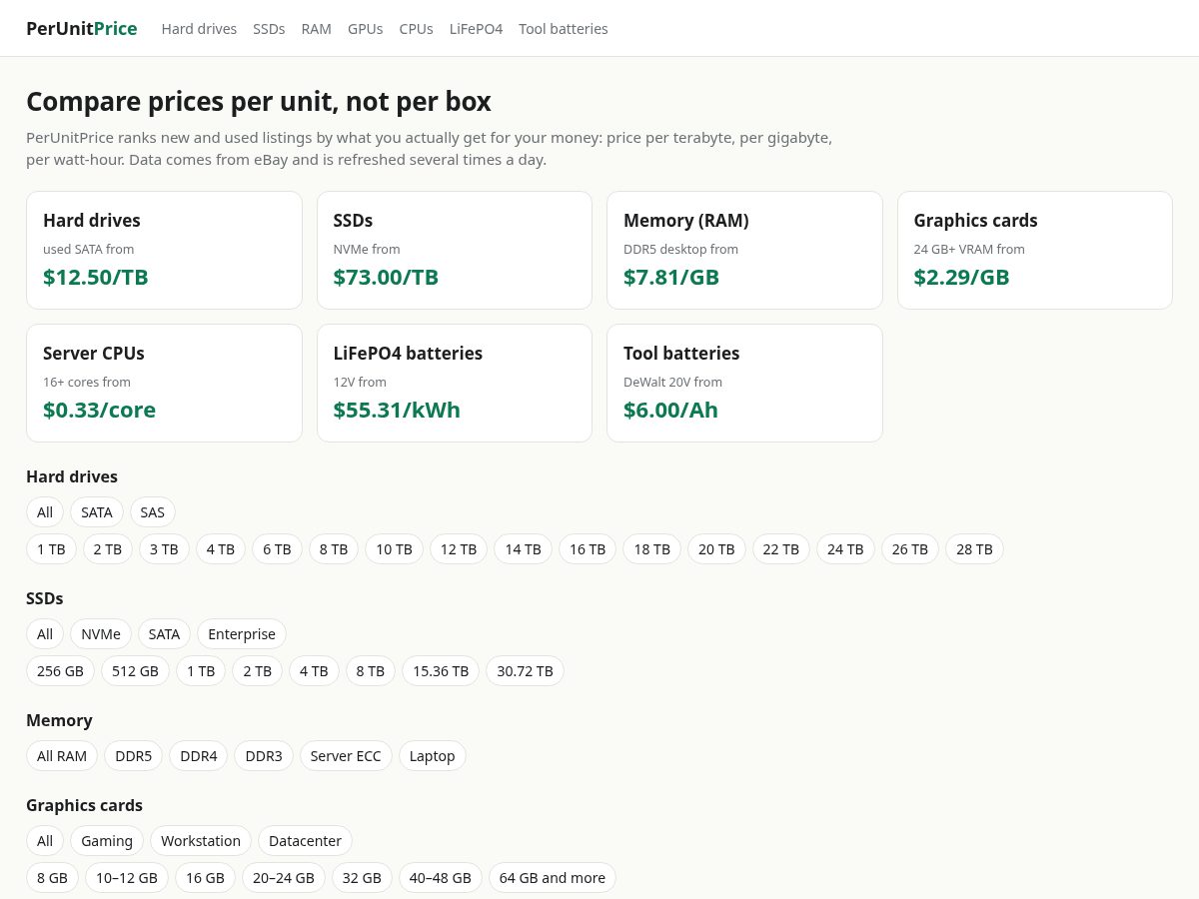This screenshot has height=899, width=1199.
Task: Select the Datacenter graphics card filter
Action: pos(305,841)
